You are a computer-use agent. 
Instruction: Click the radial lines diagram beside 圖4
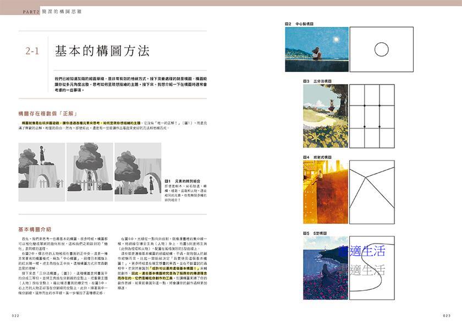[x=371, y=192]
